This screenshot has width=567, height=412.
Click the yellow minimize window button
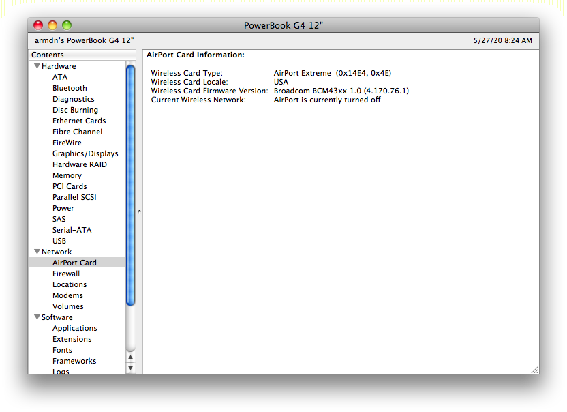coord(52,25)
